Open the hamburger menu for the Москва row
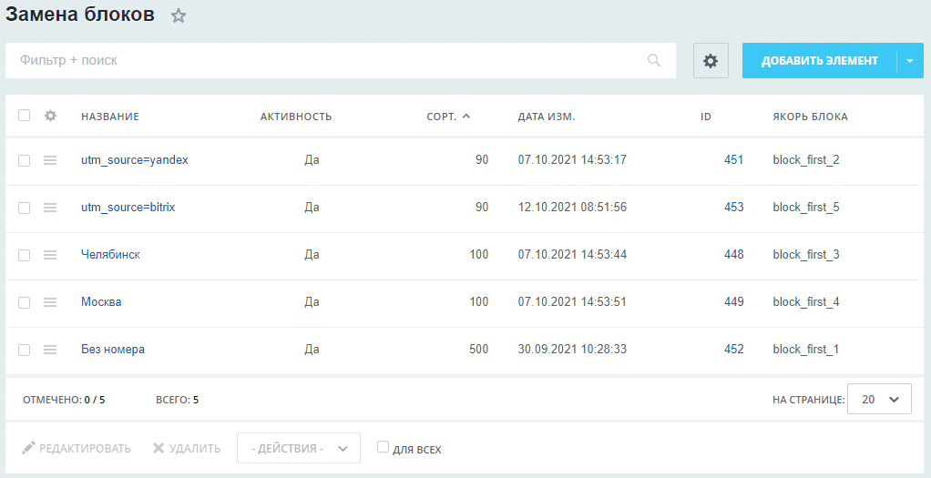 pyautogui.click(x=50, y=302)
